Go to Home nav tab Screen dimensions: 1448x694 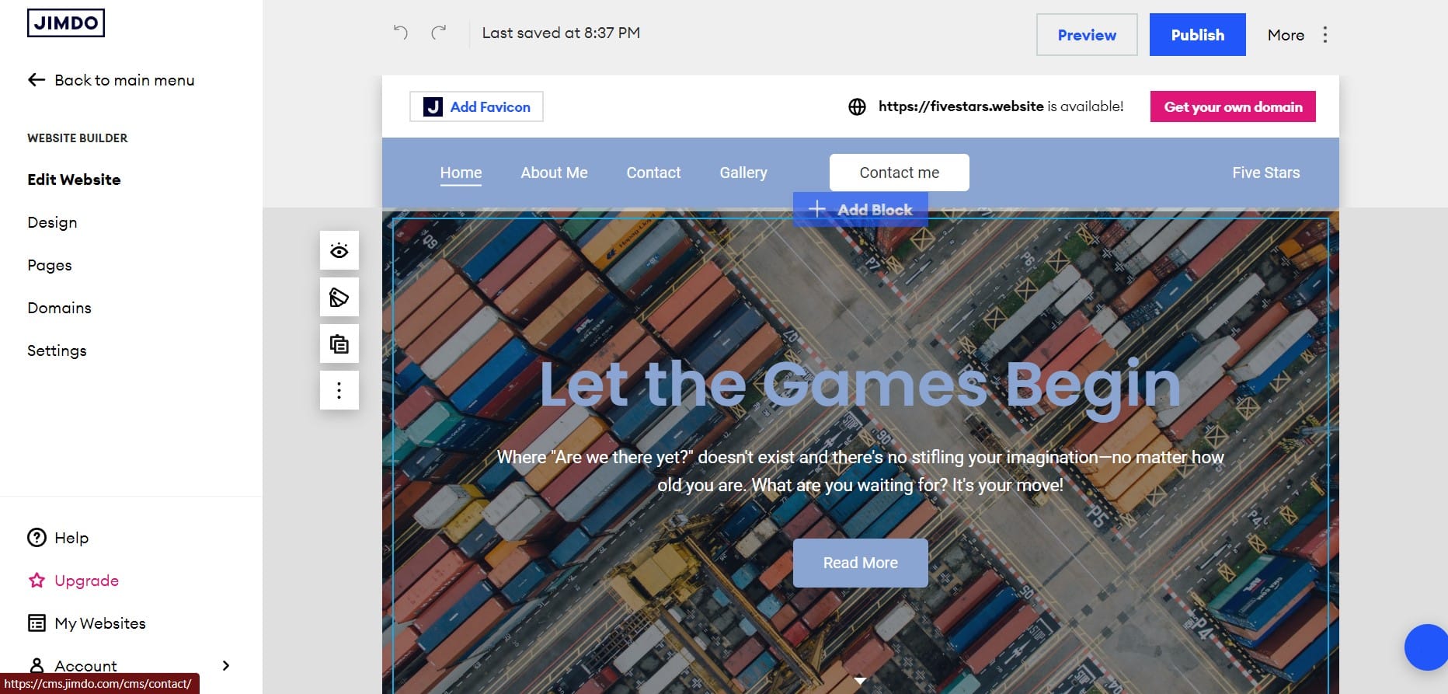(461, 173)
